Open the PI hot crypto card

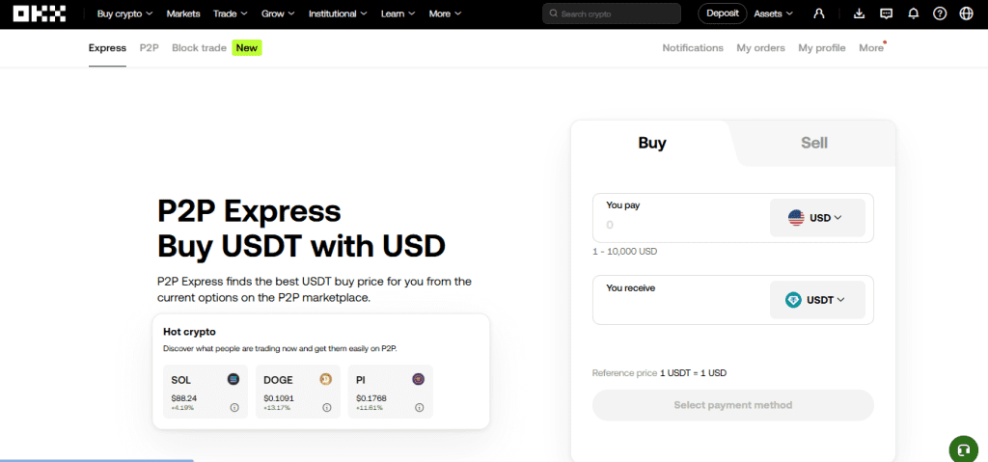(391, 392)
